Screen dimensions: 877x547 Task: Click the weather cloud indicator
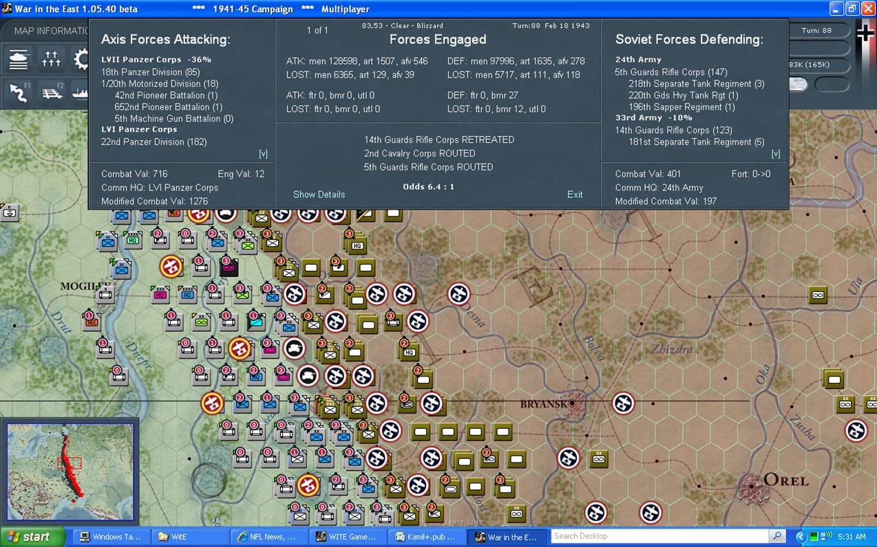click(799, 85)
